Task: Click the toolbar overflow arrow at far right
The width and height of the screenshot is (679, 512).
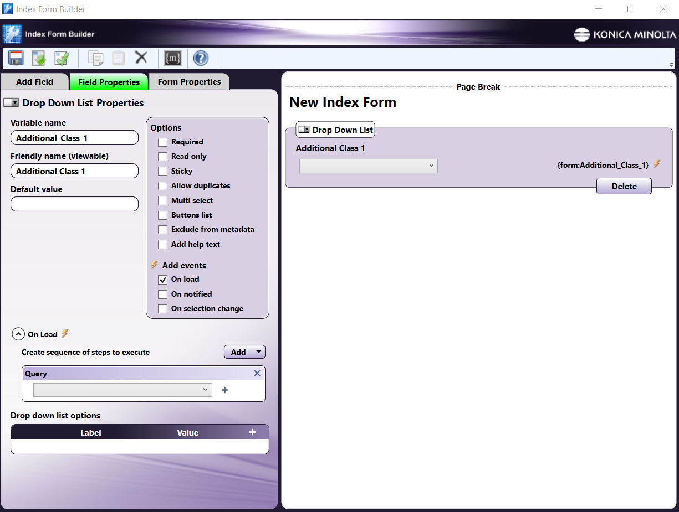Action: 671,65
